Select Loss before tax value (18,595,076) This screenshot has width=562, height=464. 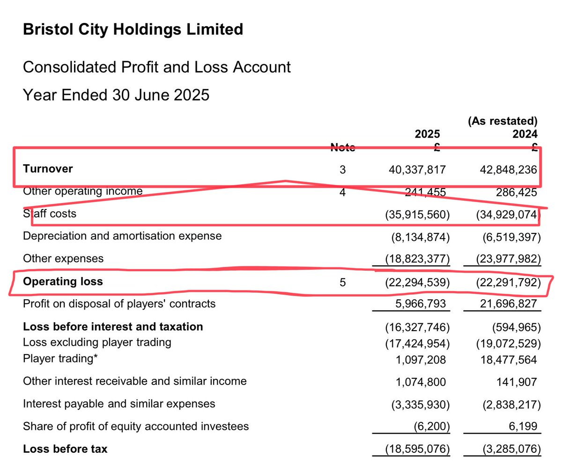tap(417, 449)
